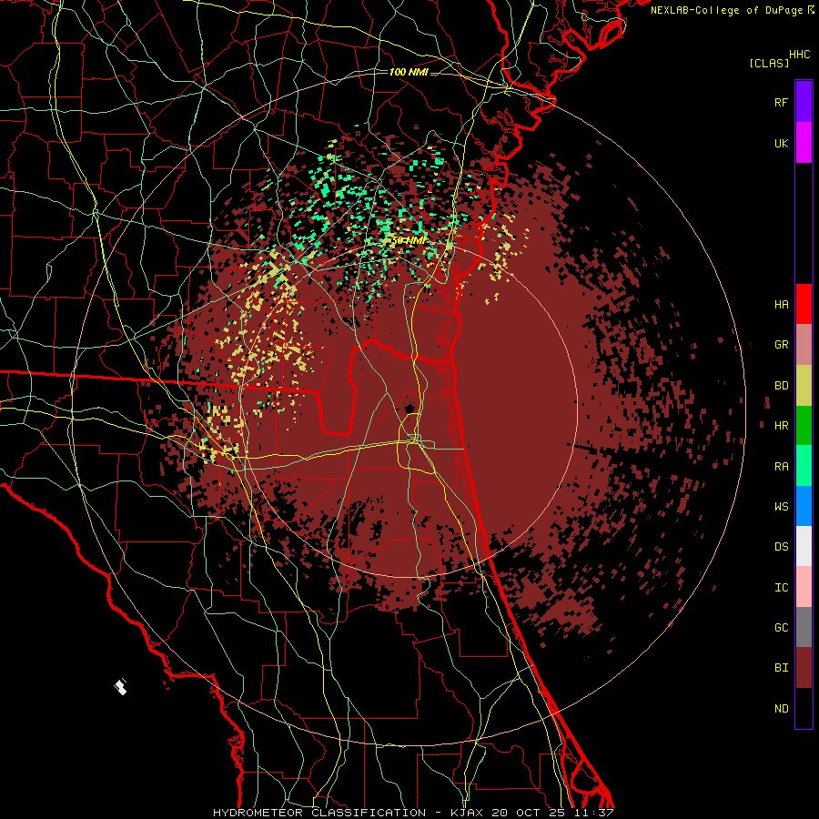Click the gray GC color swatch
This screenshot has width=819, height=819.
click(x=804, y=627)
